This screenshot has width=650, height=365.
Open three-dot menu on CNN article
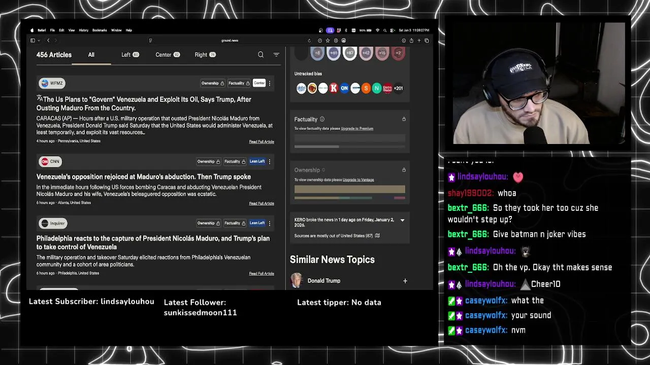[270, 161]
